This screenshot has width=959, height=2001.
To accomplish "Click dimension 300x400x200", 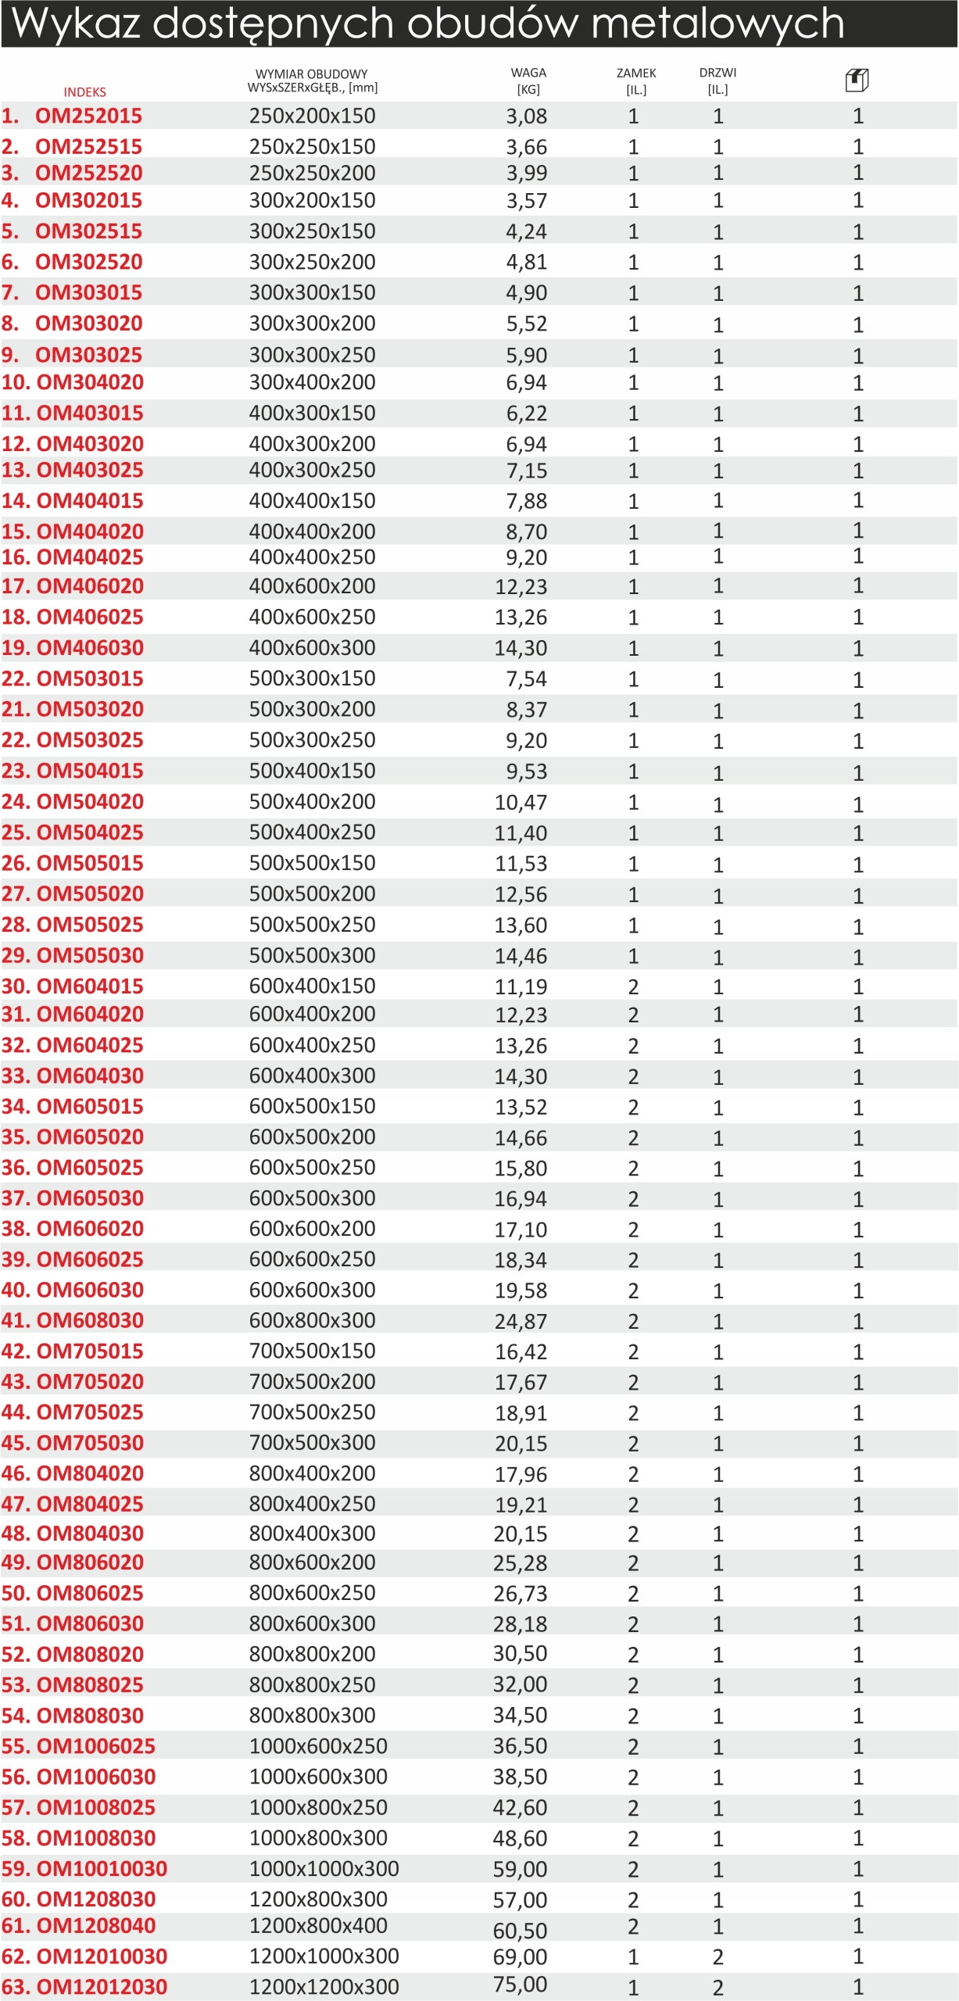I will click(x=312, y=382).
